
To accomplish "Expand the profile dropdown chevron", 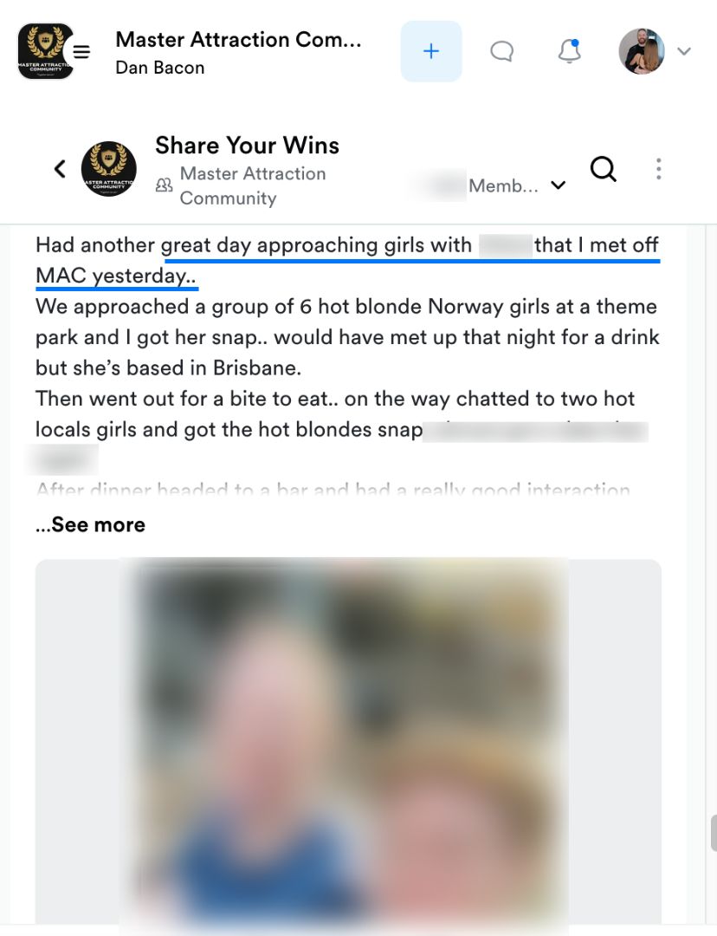I will (684, 51).
